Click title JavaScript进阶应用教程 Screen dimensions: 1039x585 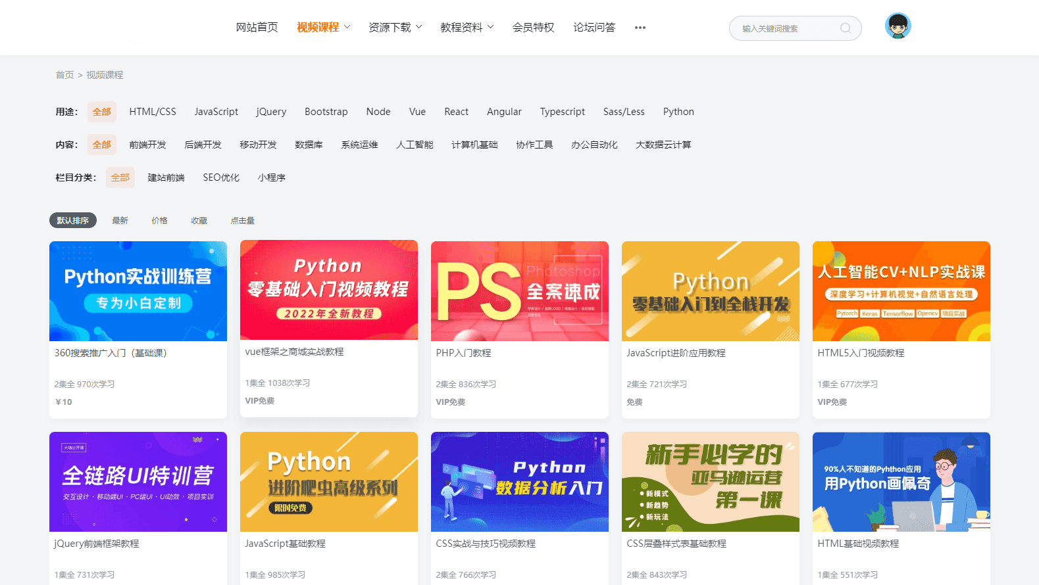(676, 353)
